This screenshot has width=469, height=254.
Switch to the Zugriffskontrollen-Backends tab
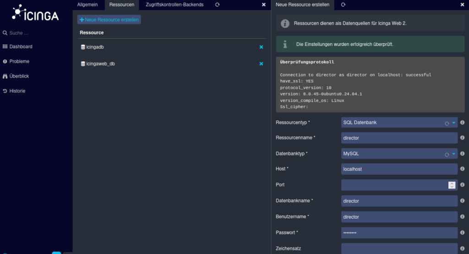(x=175, y=5)
